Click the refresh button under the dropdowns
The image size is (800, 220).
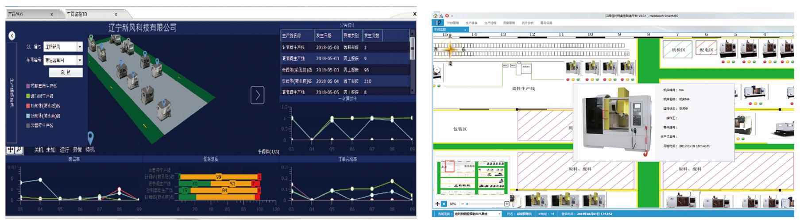click(66, 72)
